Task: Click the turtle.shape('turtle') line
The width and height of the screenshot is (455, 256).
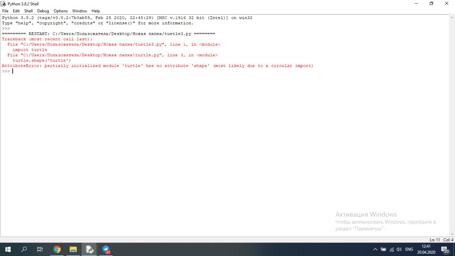Action: 42,61
